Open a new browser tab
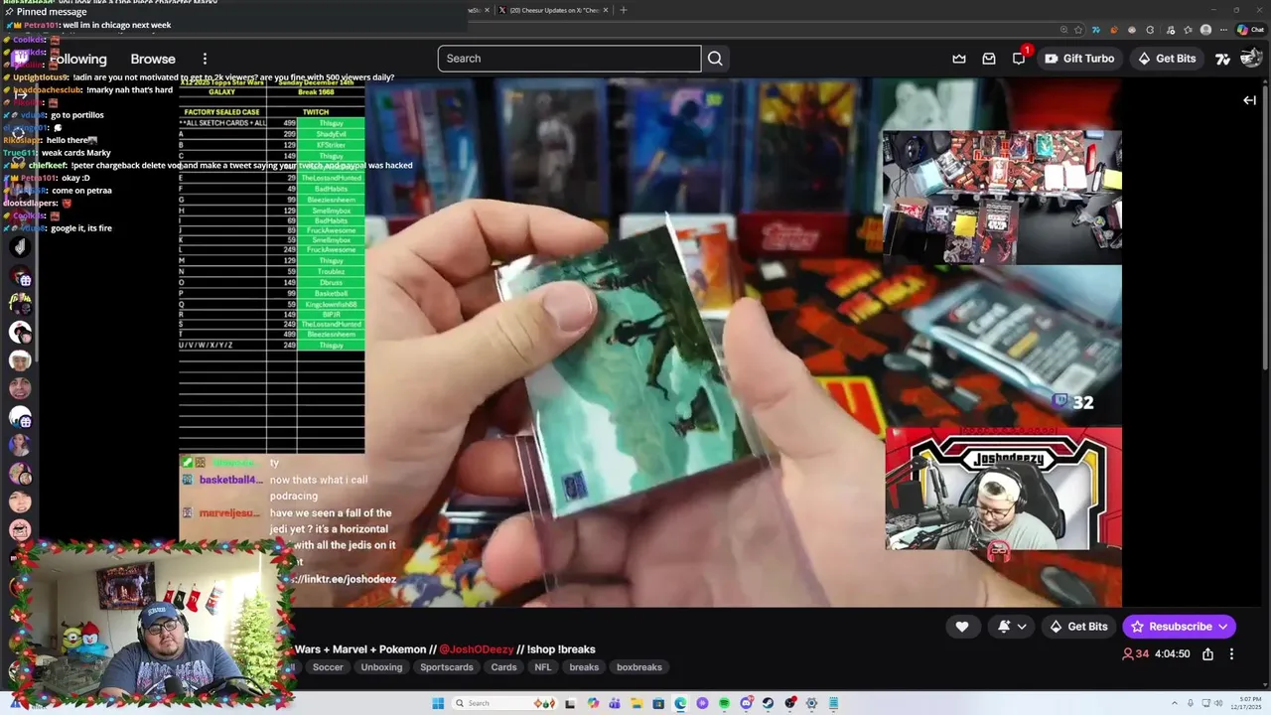The image size is (1271, 715). click(624, 10)
